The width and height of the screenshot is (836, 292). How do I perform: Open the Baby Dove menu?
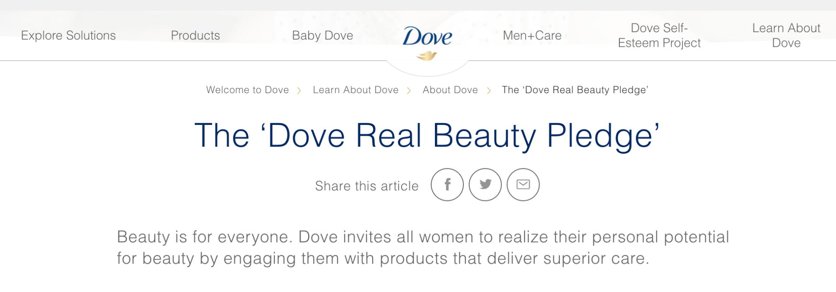tap(322, 36)
